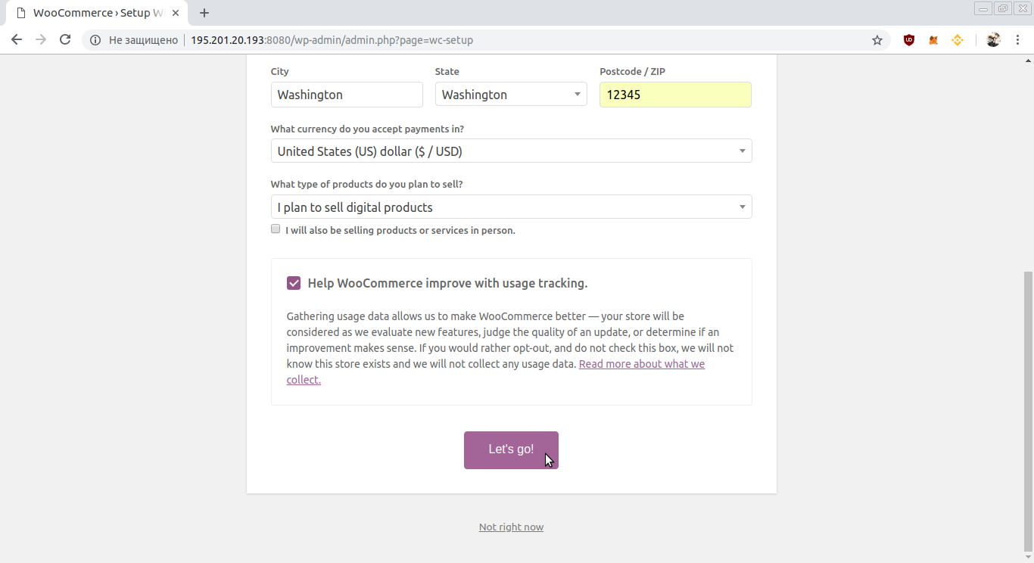1034x563 pixels.
Task: Open the Chrome three-dot menu
Action: (1018, 40)
